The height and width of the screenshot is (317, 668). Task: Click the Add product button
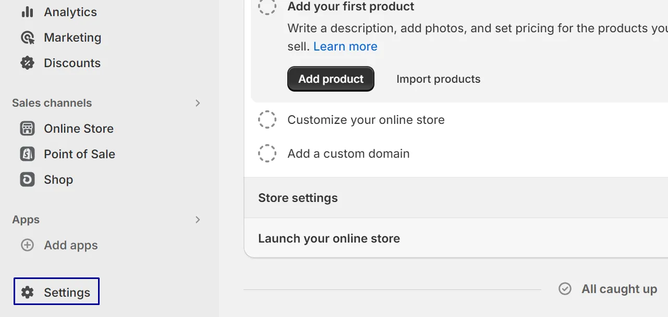(x=331, y=79)
